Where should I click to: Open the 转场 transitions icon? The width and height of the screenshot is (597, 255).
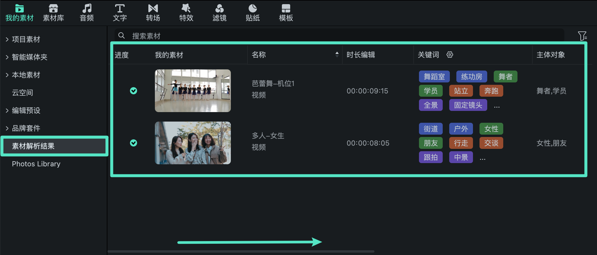[153, 8]
